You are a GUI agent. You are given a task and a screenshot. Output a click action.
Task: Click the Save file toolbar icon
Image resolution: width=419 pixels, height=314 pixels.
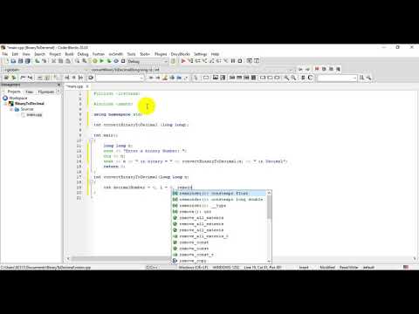(x=20, y=61)
